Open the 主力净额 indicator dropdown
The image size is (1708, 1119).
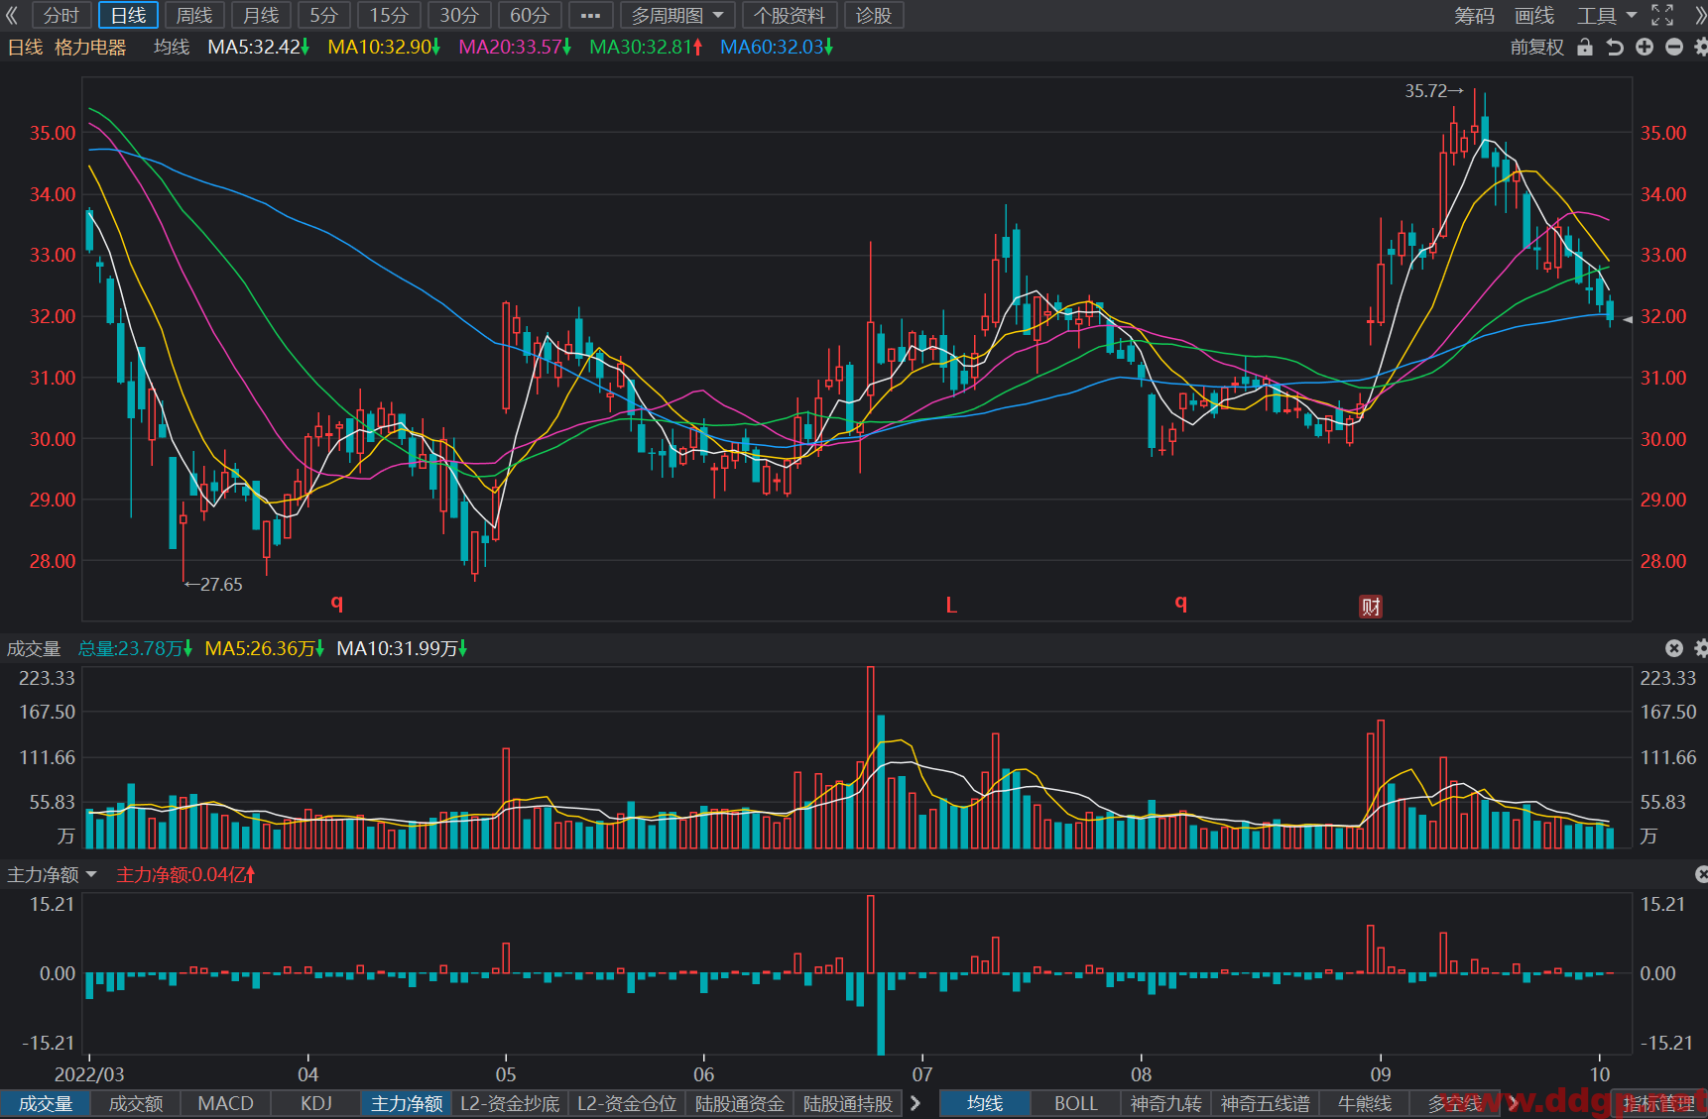point(52,874)
